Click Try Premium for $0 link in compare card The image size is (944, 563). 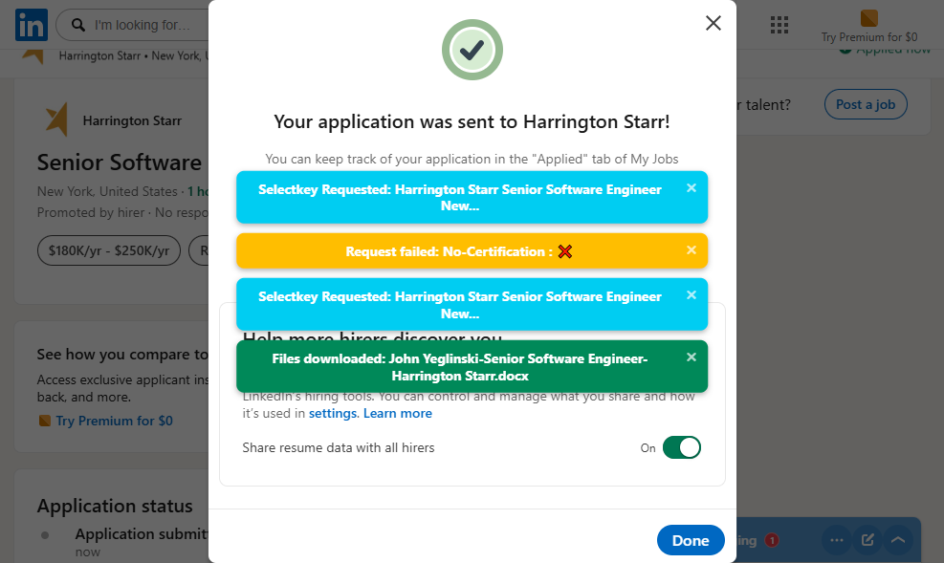113,421
